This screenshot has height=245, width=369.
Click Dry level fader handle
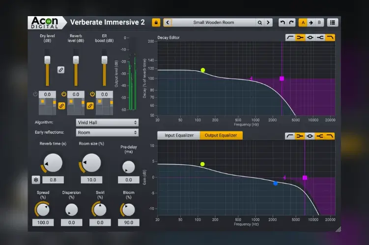point(47,60)
